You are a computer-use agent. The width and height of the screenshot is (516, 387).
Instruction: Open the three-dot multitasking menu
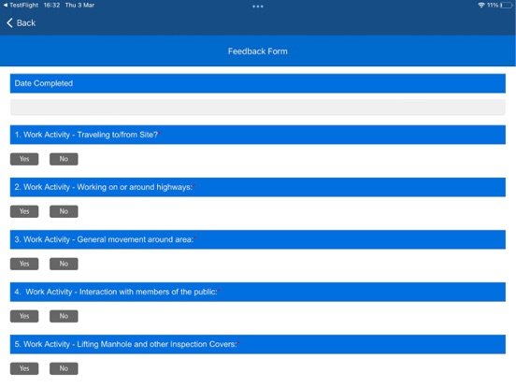tap(258, 7)
